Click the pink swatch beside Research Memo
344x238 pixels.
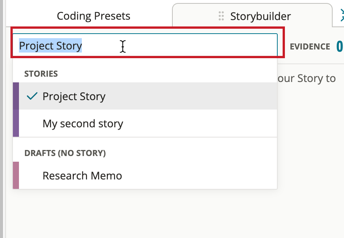tap(16, 175)
